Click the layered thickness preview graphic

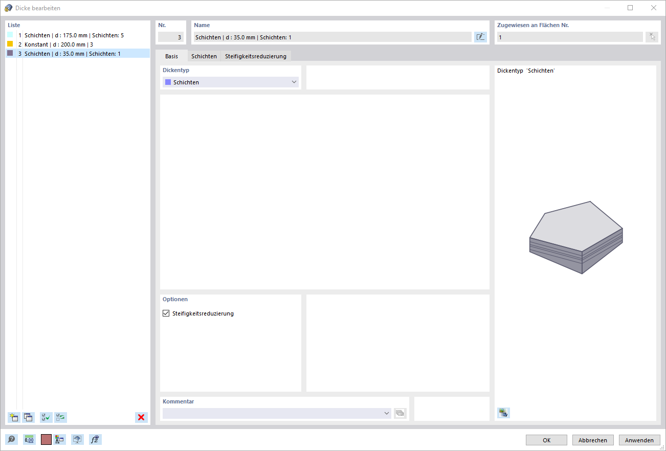tap(576, 237)
